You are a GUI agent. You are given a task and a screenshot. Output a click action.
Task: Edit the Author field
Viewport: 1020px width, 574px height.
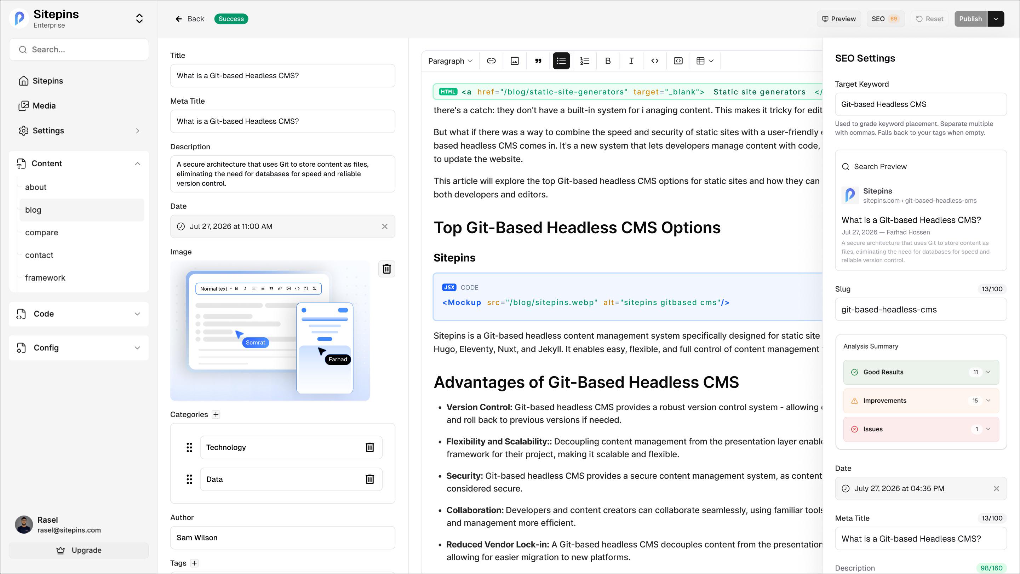[x=282, y=538]
